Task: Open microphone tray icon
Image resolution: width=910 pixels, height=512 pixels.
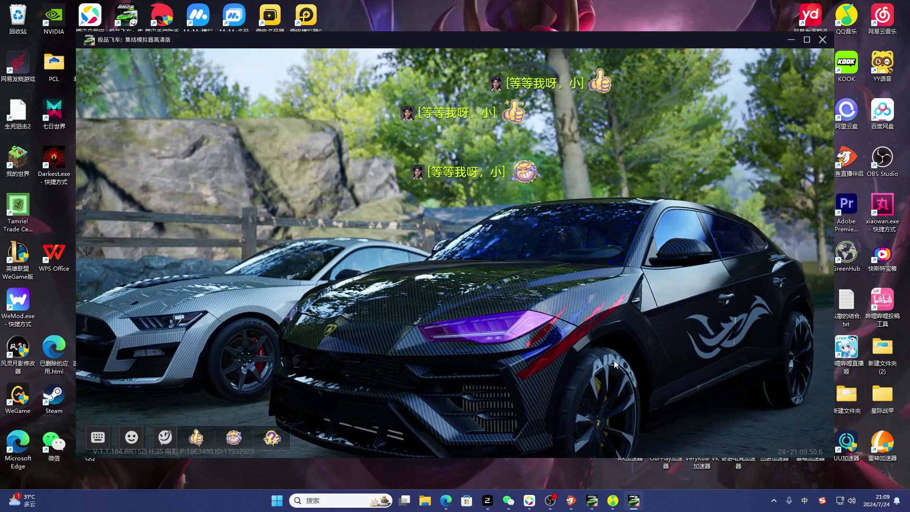Action: [x=789, y=501]
